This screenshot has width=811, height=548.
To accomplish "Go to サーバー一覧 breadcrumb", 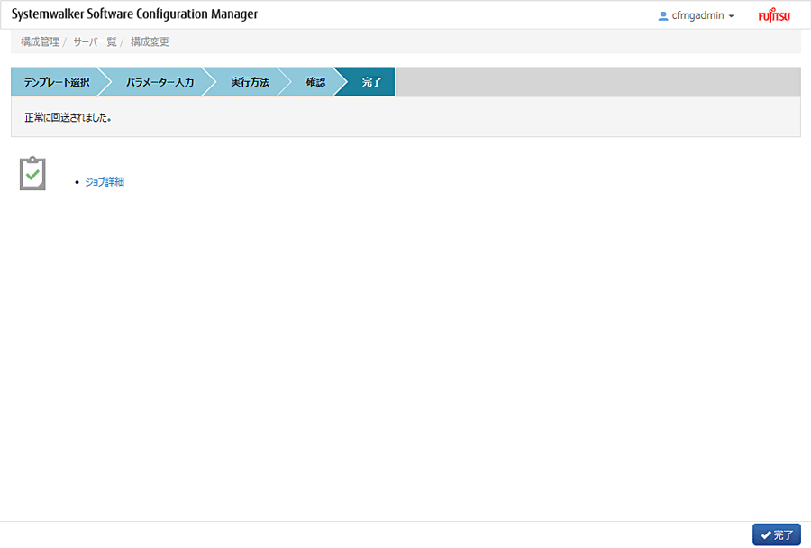I will pos(95,42).
